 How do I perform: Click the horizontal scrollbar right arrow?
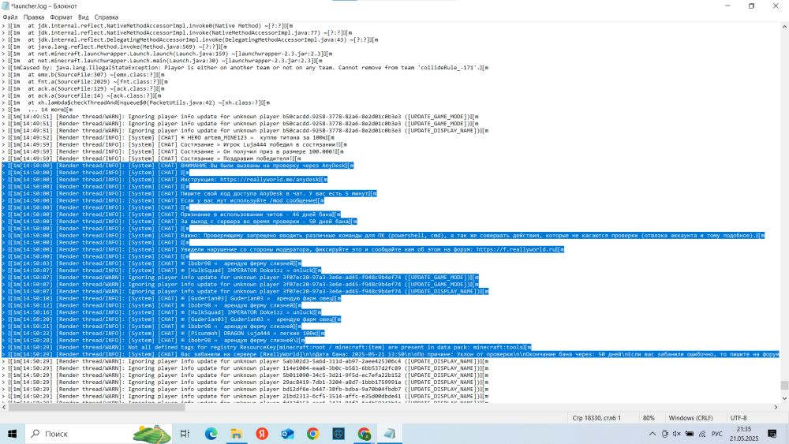776,407
